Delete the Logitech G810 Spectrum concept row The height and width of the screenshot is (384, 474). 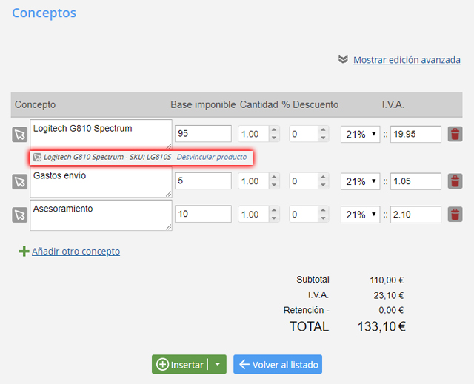tap(455, 134)
